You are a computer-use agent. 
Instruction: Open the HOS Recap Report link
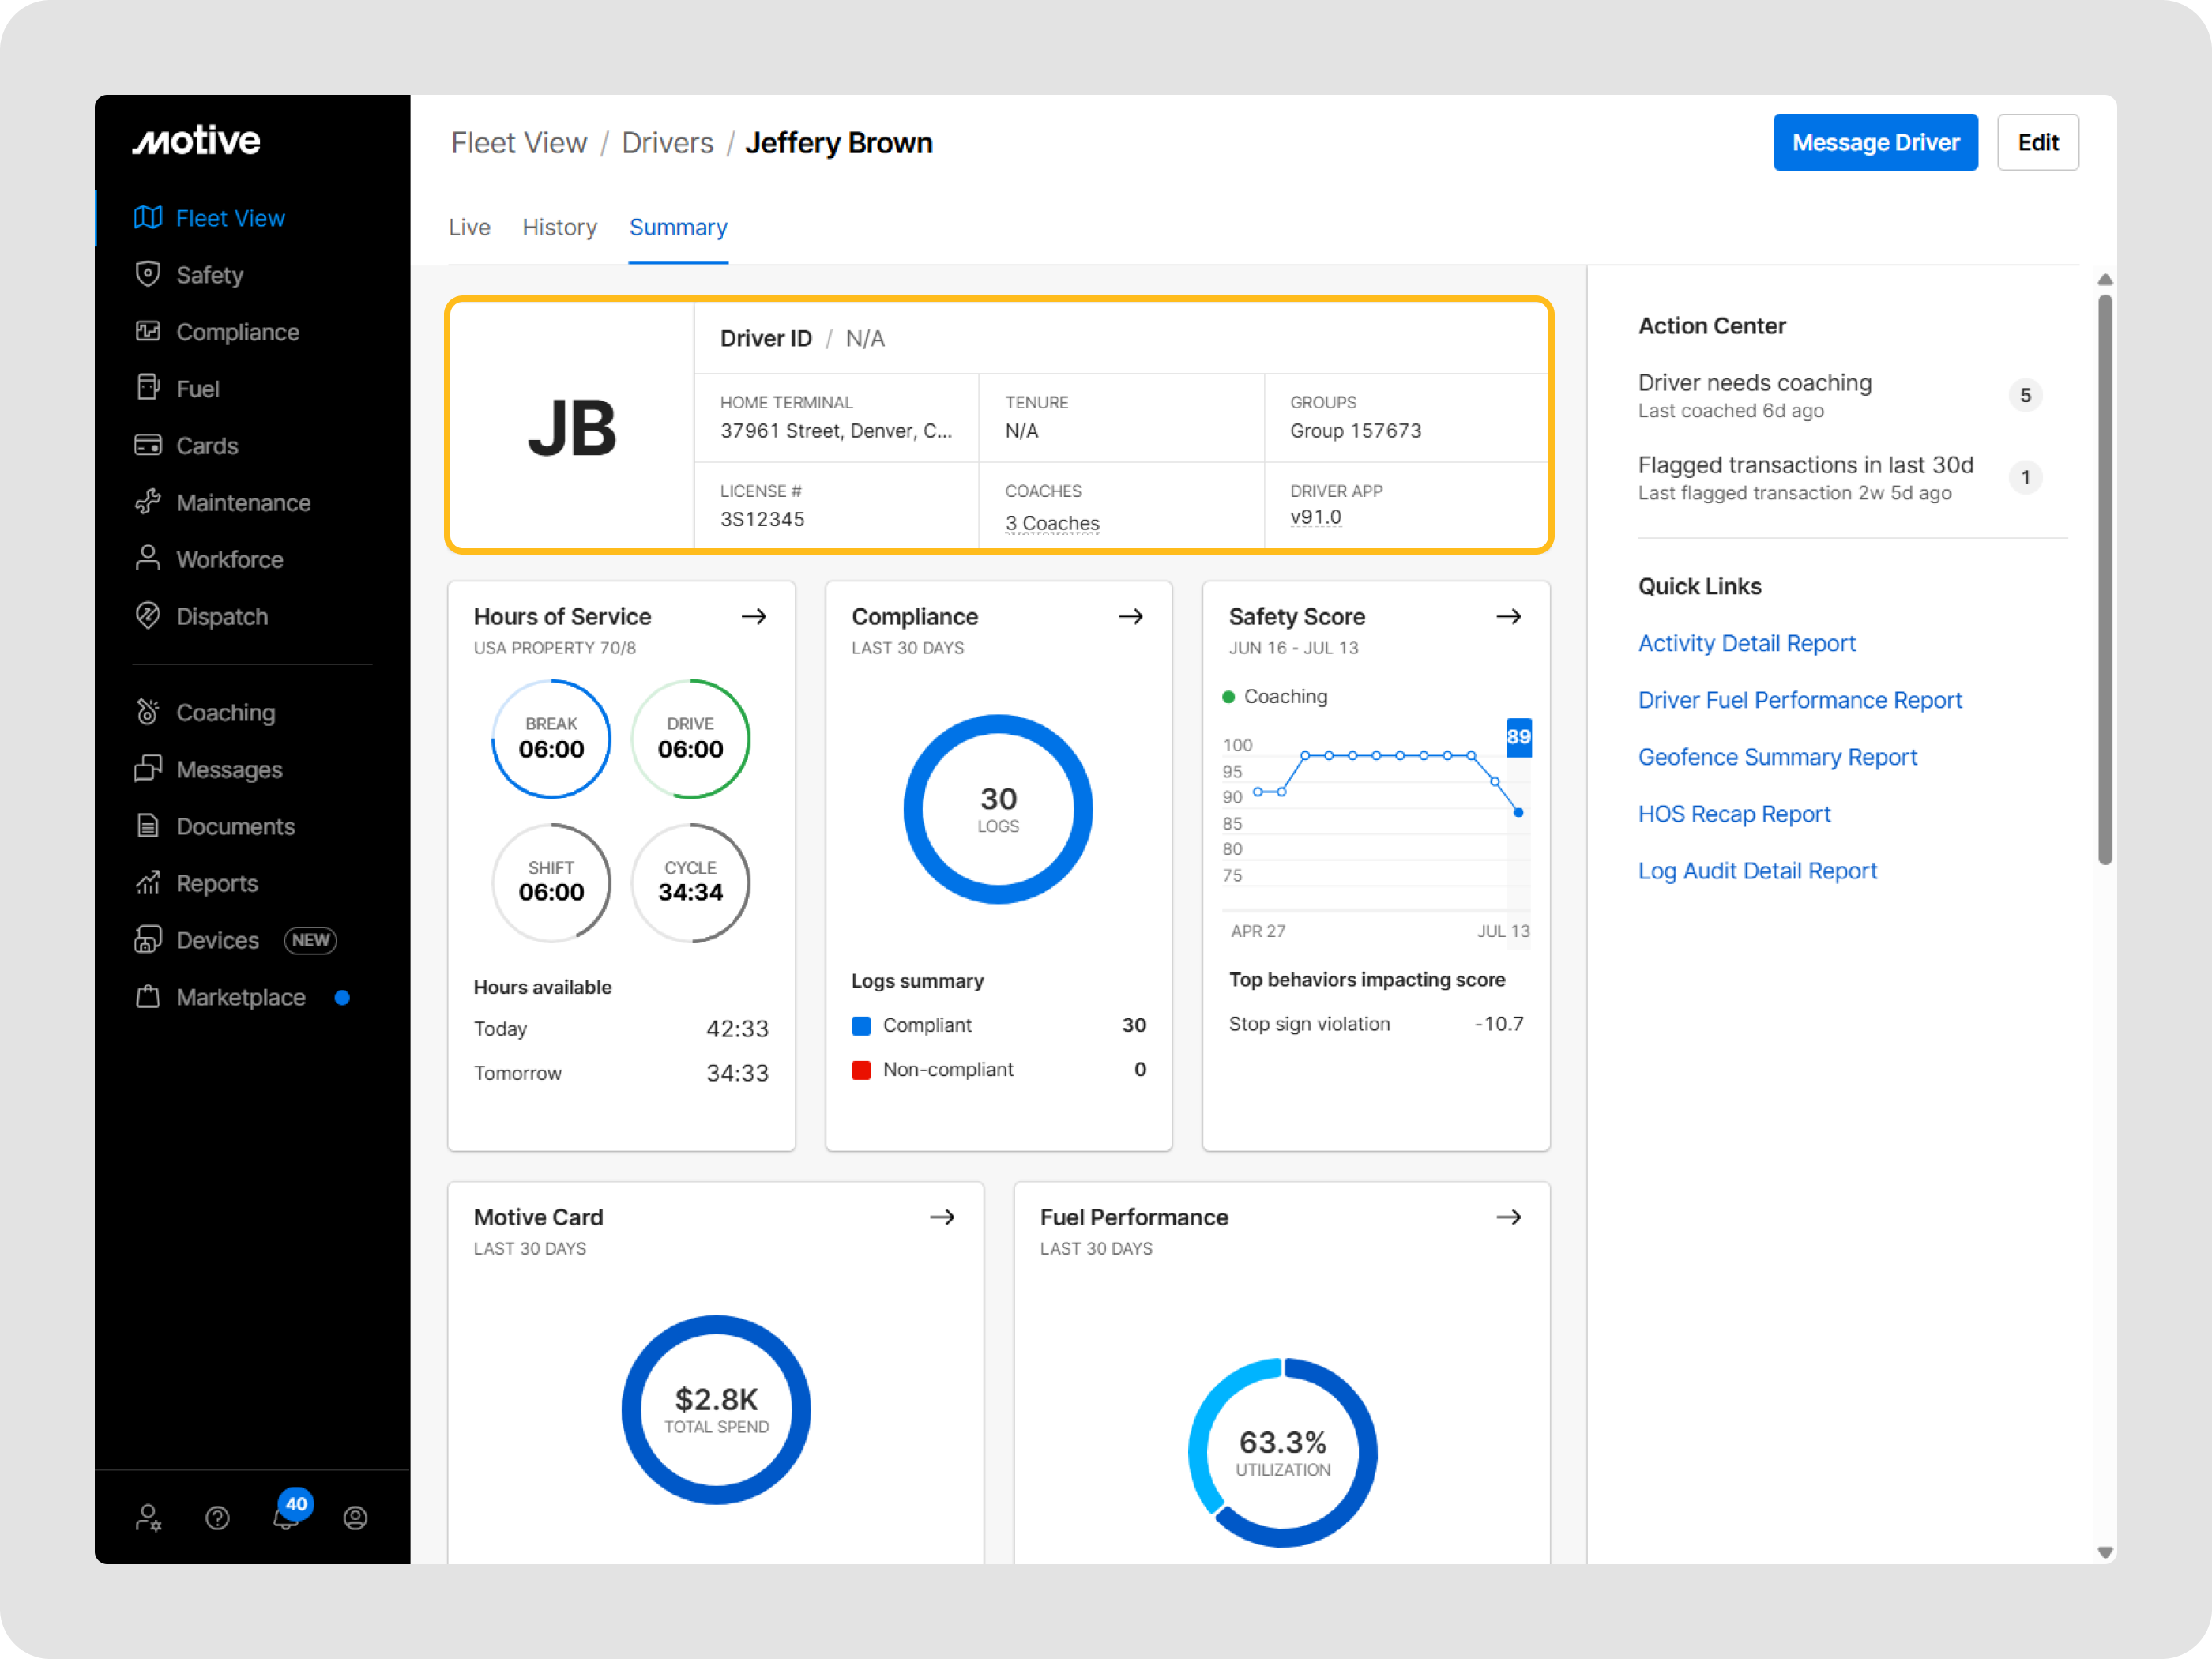[1733, 814]
